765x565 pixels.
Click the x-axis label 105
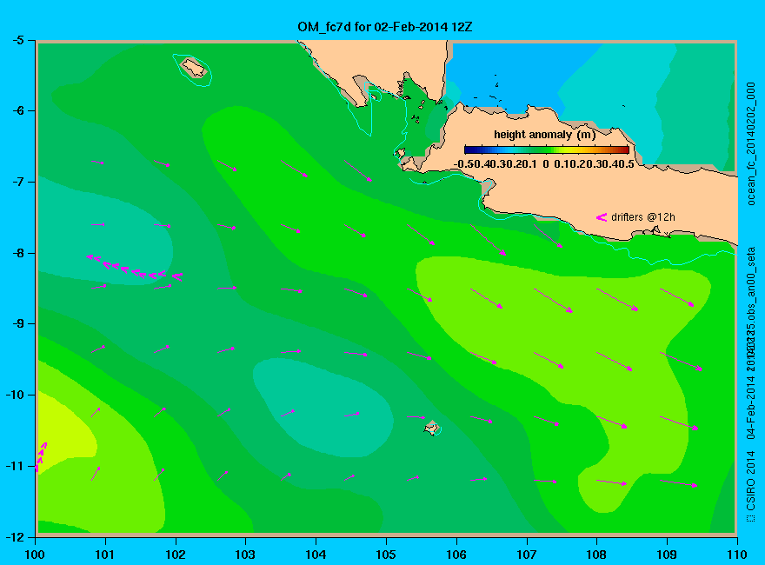point(386,555)
